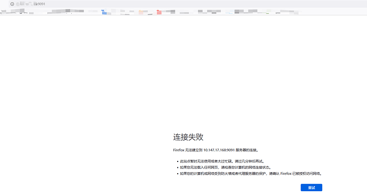Click the rightmost blurred bookmark in bookmarks bar

tap(287, 12)
